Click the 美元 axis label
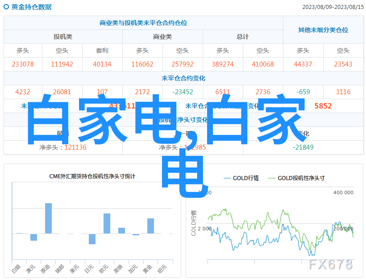This screenshot has height=280, width=366. pyautogui.click(x=75, y=269)
